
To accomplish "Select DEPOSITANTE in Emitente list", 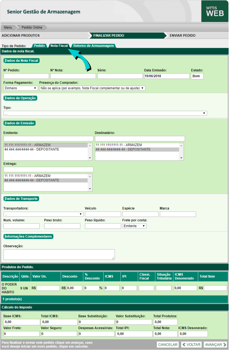I will pyautogui.click(x=46, y=149).
